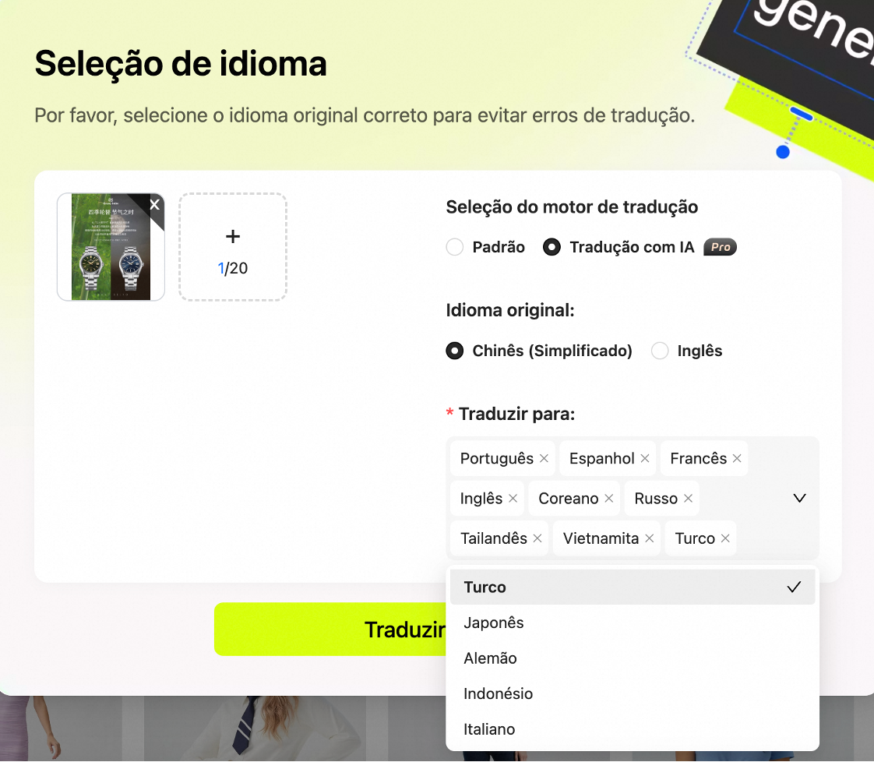Remove the Espanhol language tag
This screenshot has height=762, width=874.
(645, 458)
